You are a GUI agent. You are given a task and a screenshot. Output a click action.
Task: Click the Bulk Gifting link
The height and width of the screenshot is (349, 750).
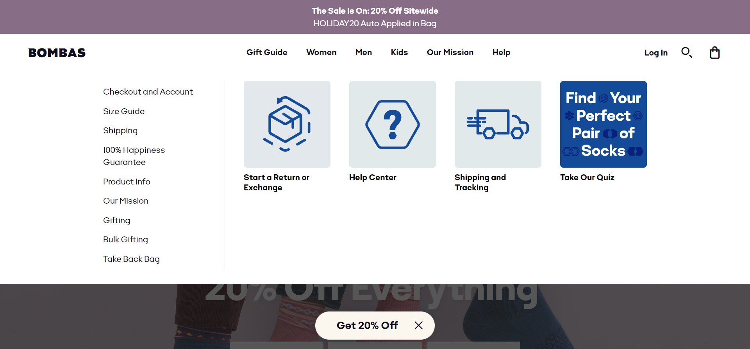coord(125,240)
